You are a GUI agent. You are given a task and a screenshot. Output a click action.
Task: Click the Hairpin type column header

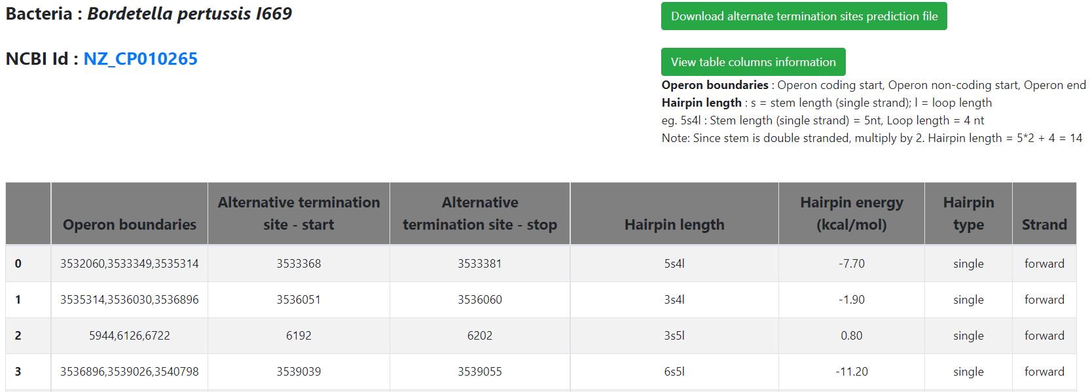click(968, 213)
